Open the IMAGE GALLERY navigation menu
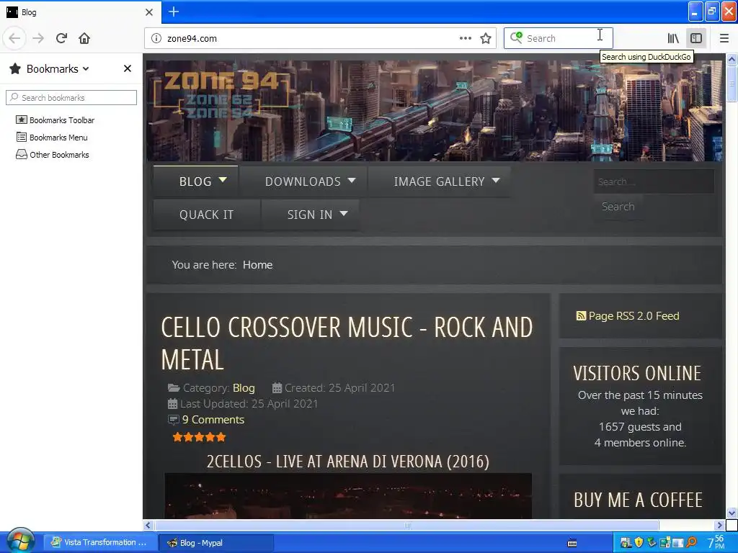 click(439, 181)
